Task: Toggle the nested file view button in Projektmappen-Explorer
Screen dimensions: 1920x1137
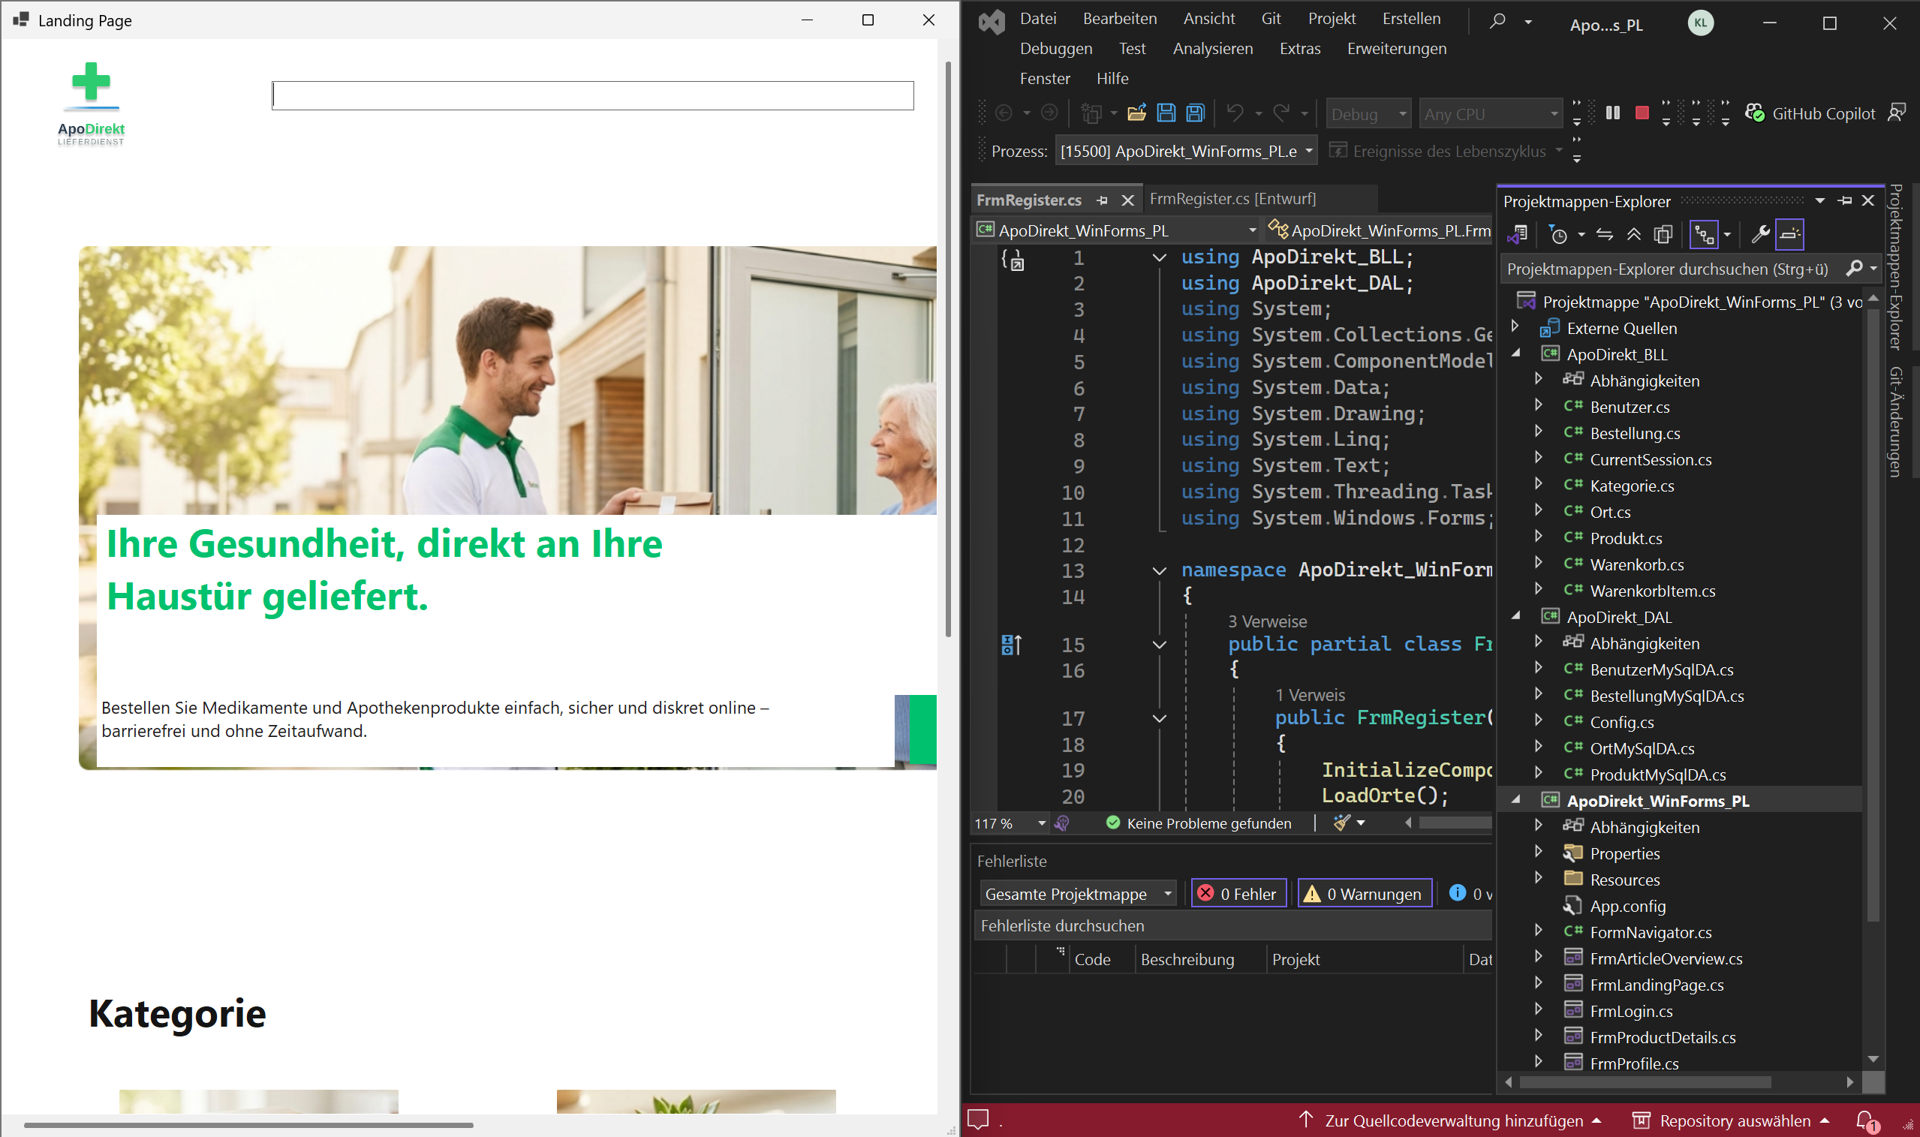Action: pos(1703,234)
